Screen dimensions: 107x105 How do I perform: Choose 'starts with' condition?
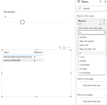coord(92,45)
